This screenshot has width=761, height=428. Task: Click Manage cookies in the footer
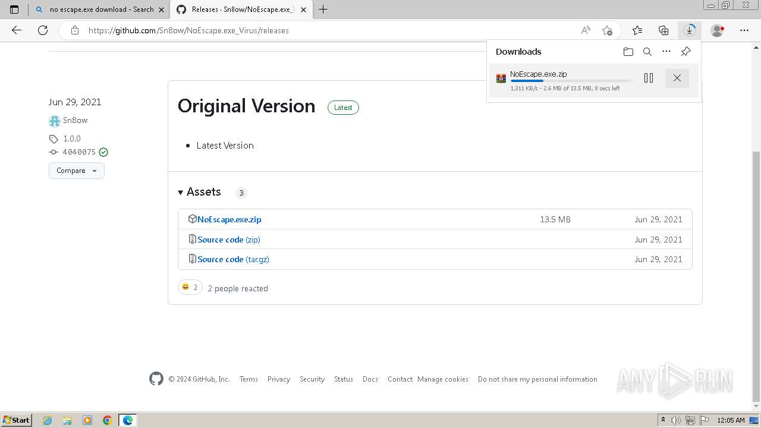[443, 379]
